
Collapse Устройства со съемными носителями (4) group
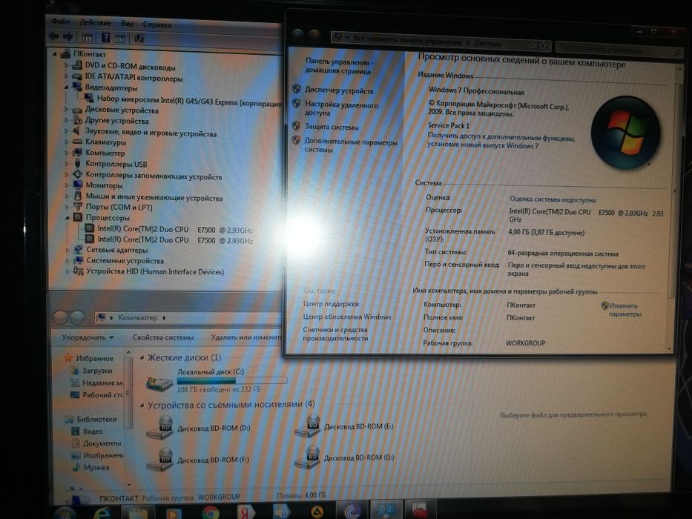point(142,405)
